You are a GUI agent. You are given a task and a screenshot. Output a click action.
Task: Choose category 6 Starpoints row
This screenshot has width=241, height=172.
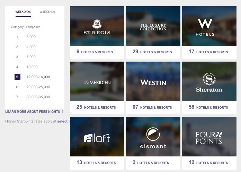tap(33, 87)
